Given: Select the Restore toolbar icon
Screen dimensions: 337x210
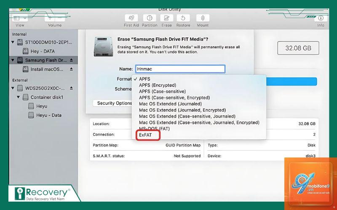Looking at the screenshot, I should [x=183, y=18].
